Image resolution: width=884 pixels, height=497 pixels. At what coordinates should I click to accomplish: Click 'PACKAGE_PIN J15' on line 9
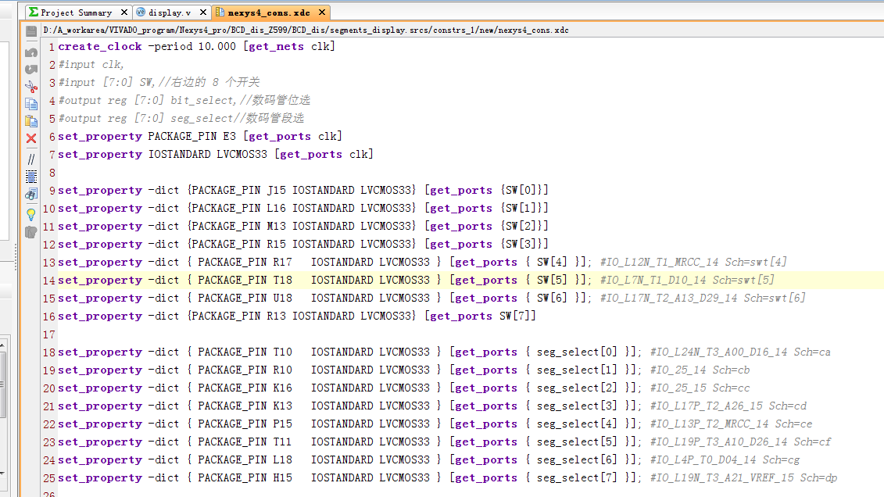coord(238,191)
